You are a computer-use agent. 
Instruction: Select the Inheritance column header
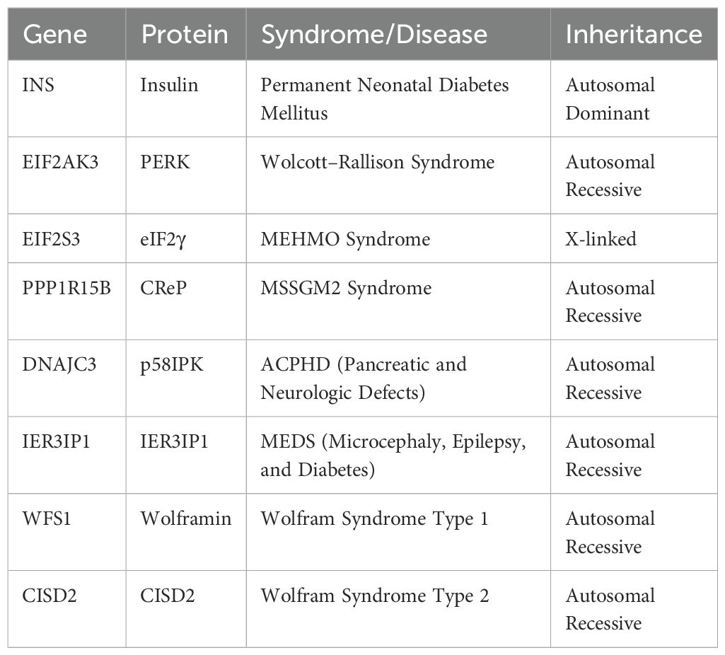pos(634,35)
